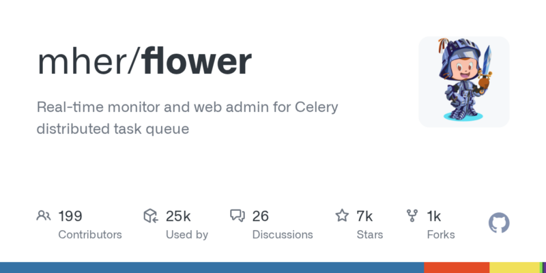Image resolution: width=546 pixels, height=273 pixels.
Task: Click the Contributors label text
Action: click(90, 235)
